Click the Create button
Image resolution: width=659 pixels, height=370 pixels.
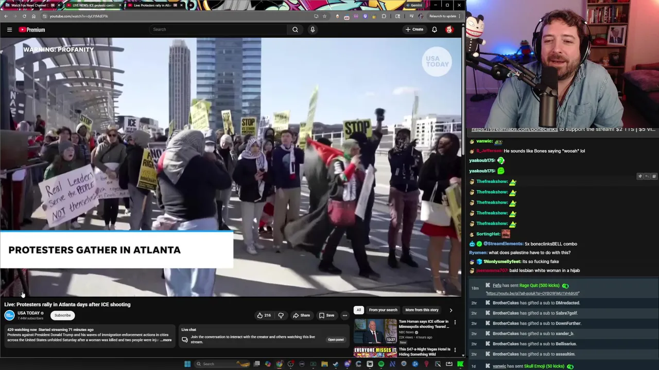click(x=414, y=30)
